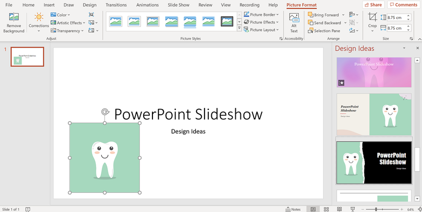
Task: Open the Animations tab
Action: [x=147, y=5]
